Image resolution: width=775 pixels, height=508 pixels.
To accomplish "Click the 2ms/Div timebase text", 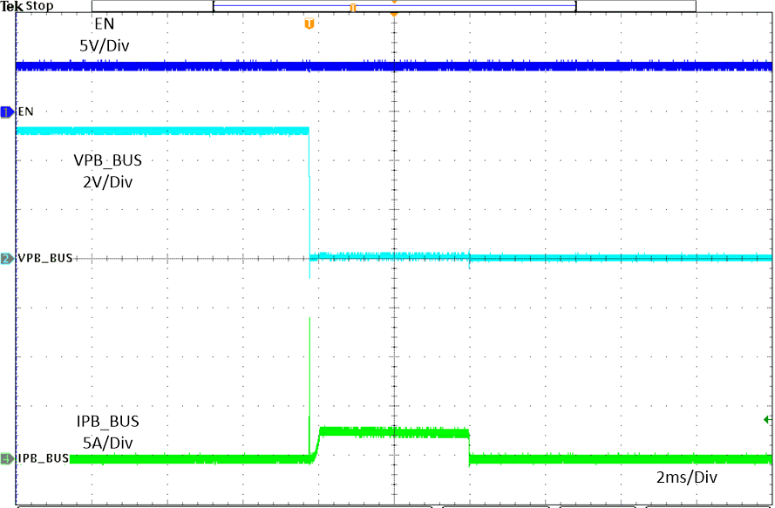I will tap(686, 478).
